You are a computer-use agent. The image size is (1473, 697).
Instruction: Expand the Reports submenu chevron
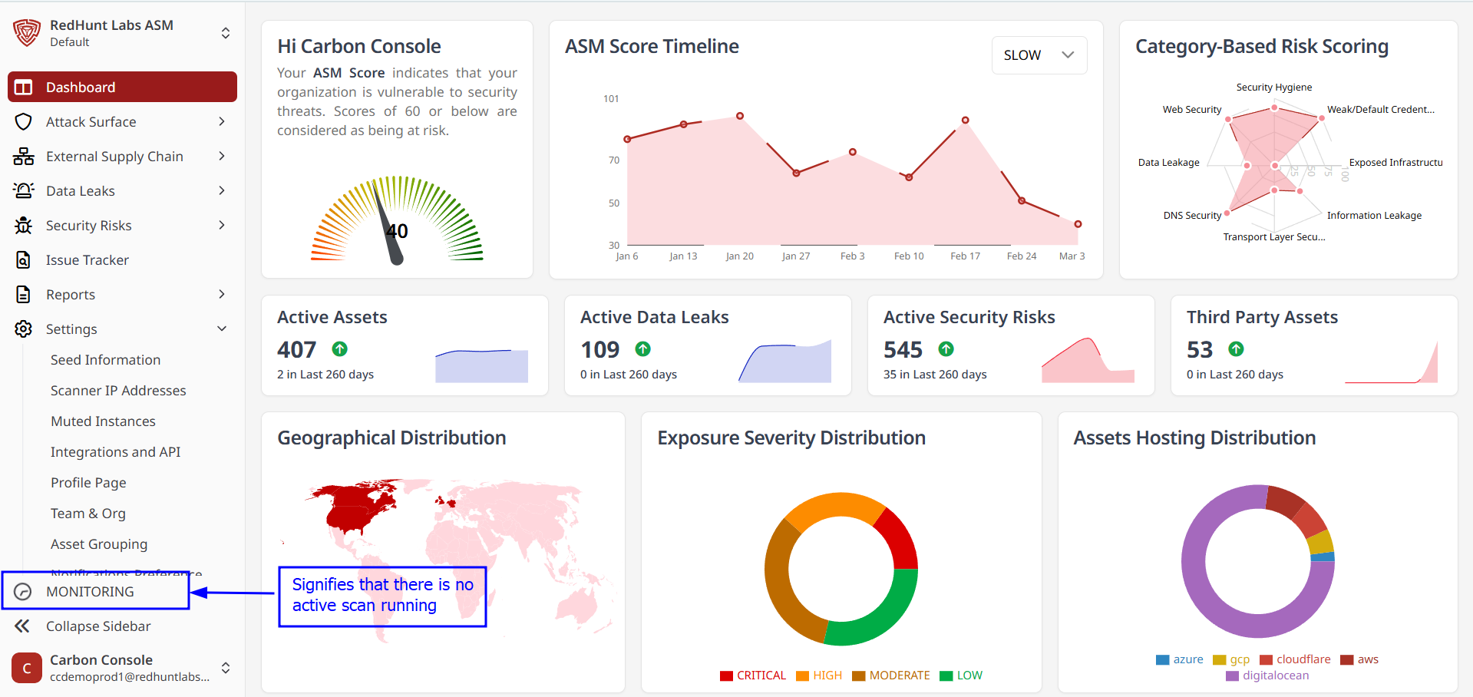tap(222, 295)
